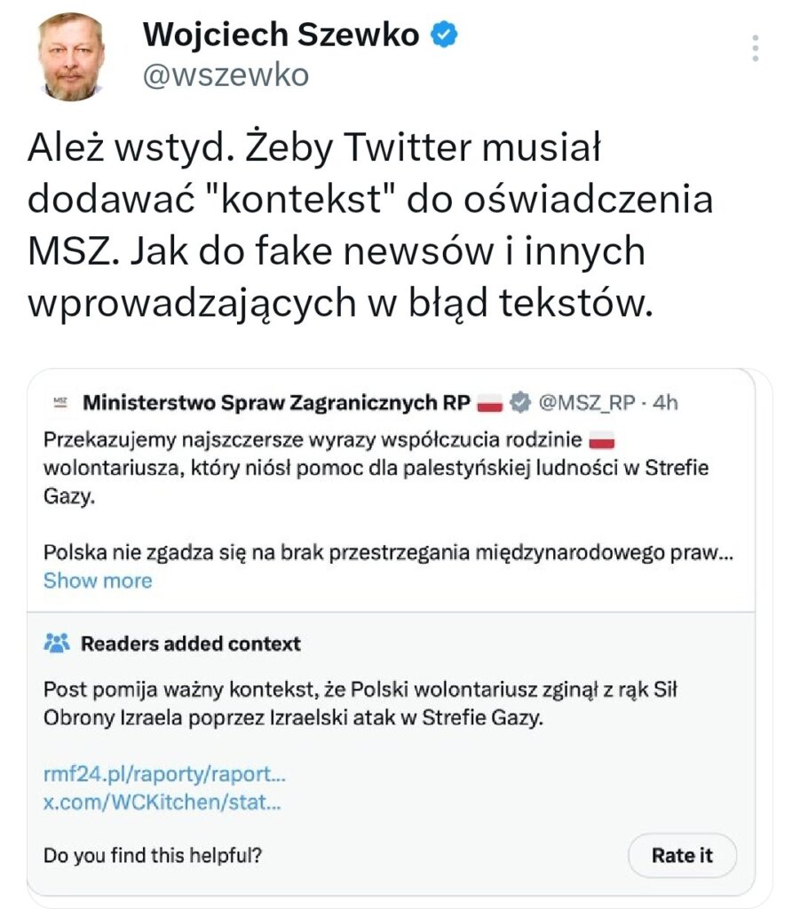Click the Polish flag emoji after 'rodzinie'
The height and width of the screenshot is (909, 800).
[602, 440]
